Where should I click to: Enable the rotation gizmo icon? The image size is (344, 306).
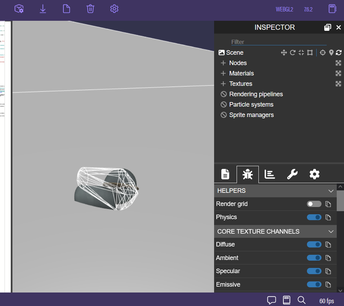click(x=292, y=53)
